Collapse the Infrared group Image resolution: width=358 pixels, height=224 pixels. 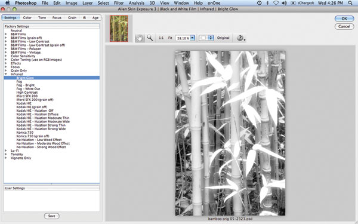(6, 74)
